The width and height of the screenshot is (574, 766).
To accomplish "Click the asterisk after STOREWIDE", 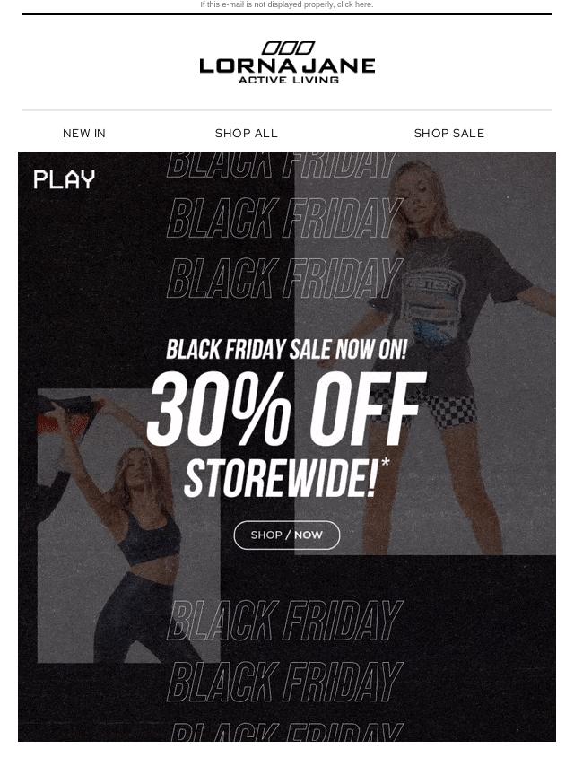I will point(385,463).
